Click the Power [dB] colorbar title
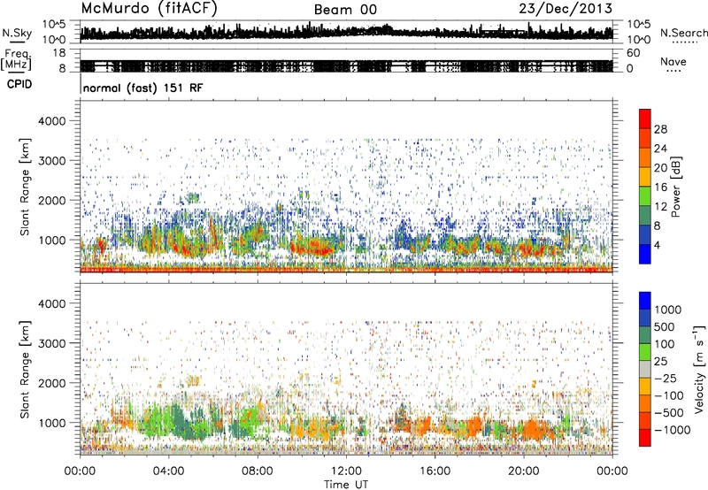 676,187
